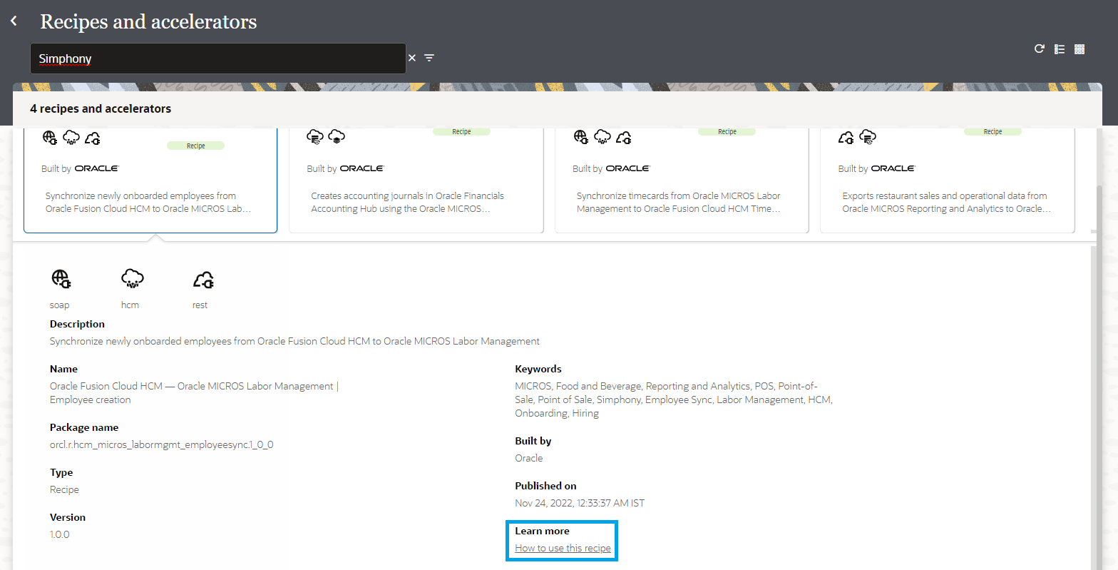Click Recipe badge on first card
The image size is (1118, 570).
195,146
